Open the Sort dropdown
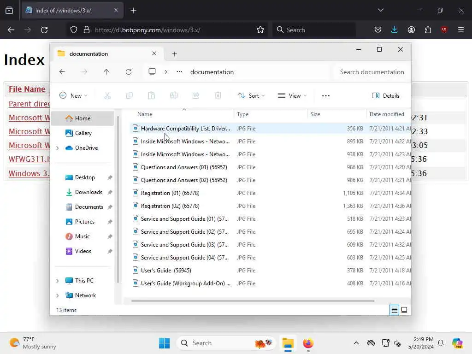This screenshot has width=472, height=354. click(251, 96)
